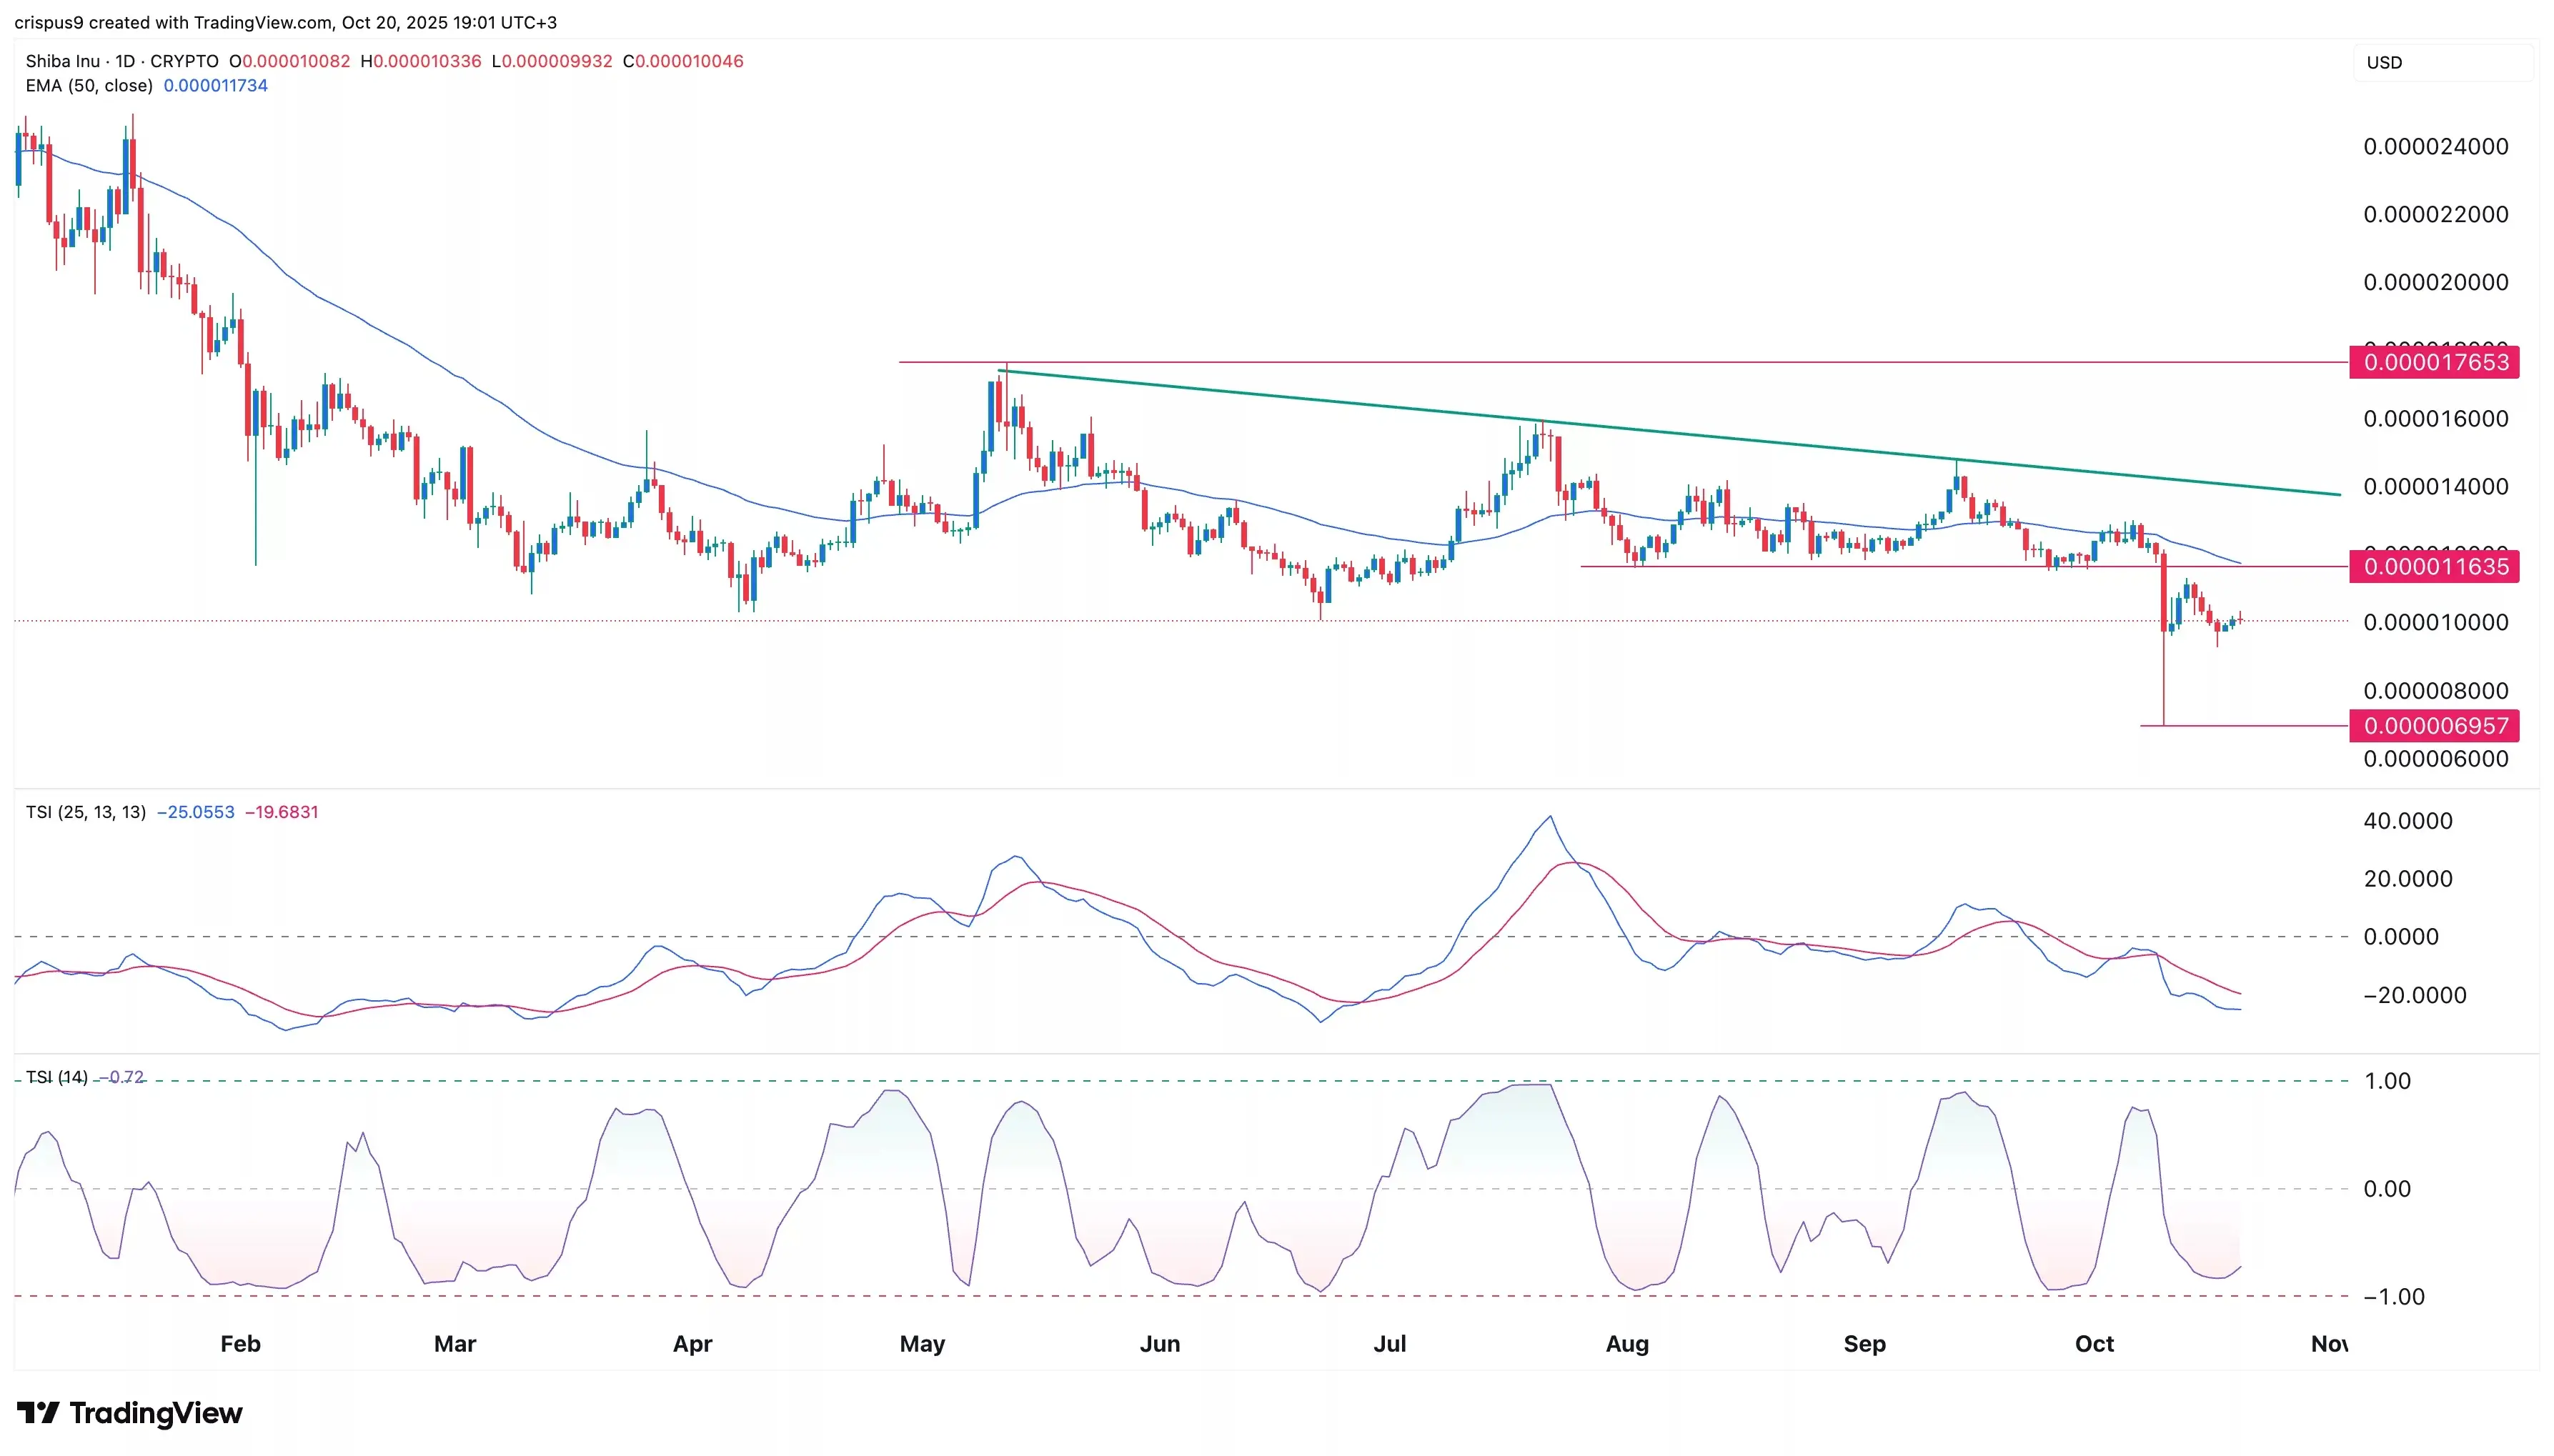
Task: Click the red TSI signal value −19.6831
Action: click(x=281, y=812)
